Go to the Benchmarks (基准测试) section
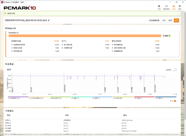Screen dimensions: 186x136 pyautogui.click(x=166, y=6)
